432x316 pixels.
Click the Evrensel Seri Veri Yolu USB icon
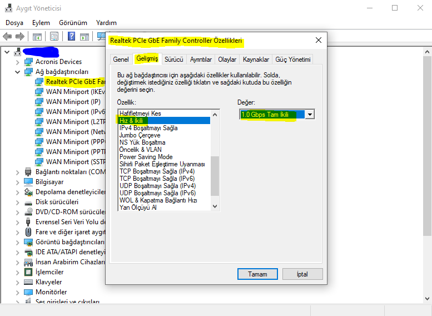(28, 222)
